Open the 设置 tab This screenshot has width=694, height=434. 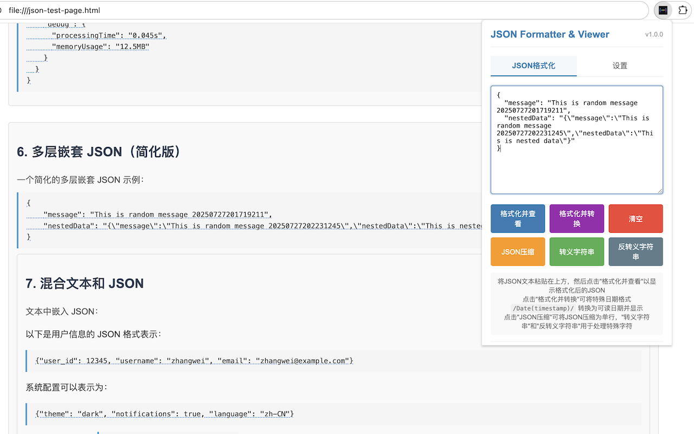[x=620, y=66]
